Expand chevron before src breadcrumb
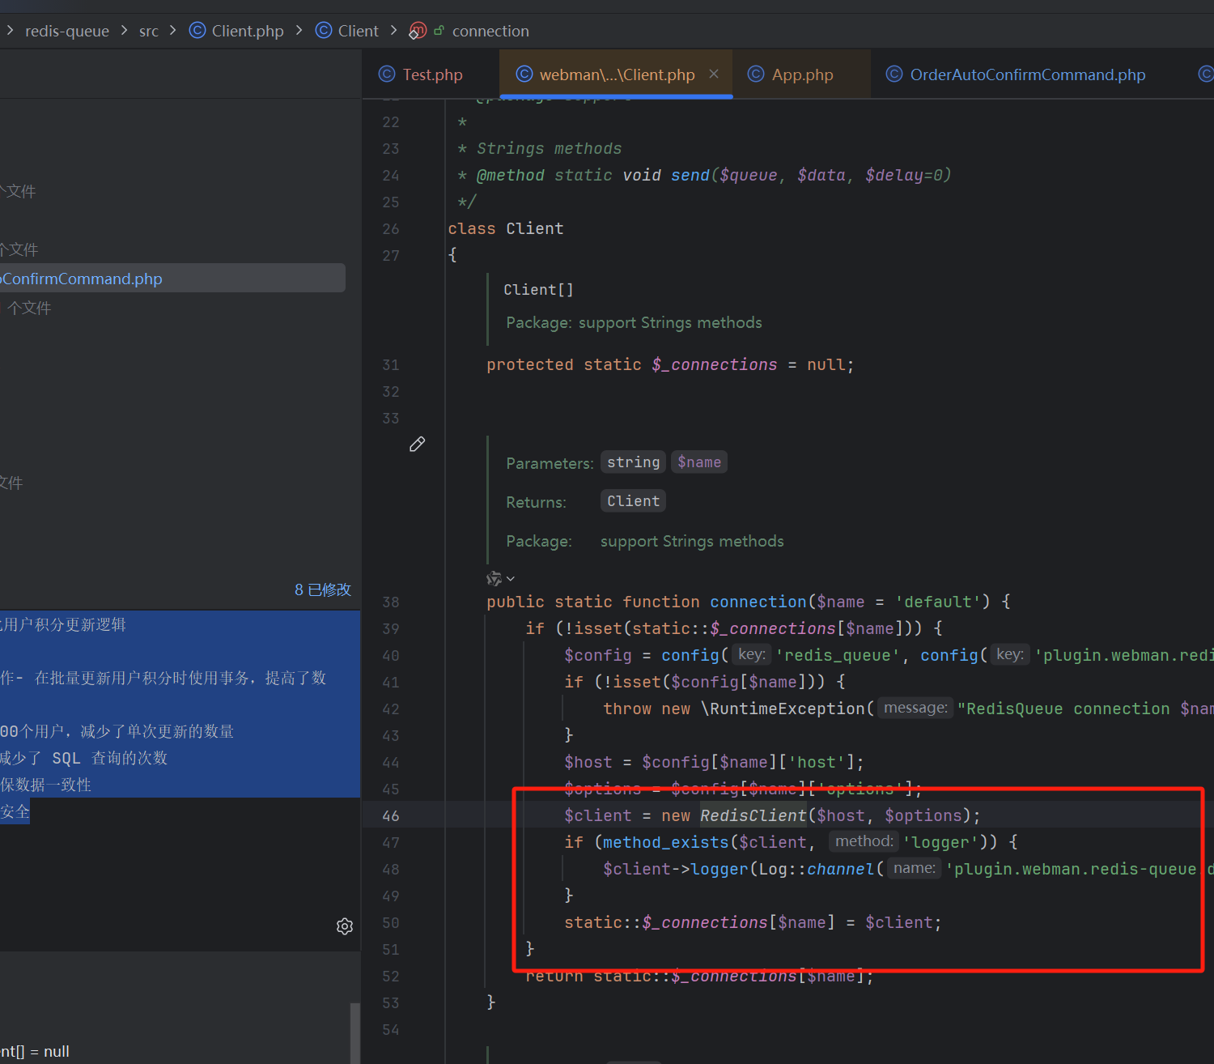This screenshot has height=1064, width=1214. coord(125,31)
